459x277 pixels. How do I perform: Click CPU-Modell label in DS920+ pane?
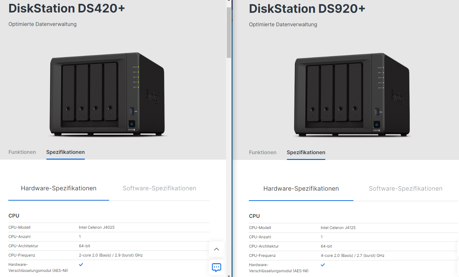click(260, 228)
